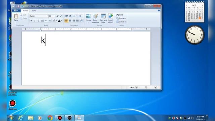
Task: Expand the bullet list style arrow
Action: (77, 16)
